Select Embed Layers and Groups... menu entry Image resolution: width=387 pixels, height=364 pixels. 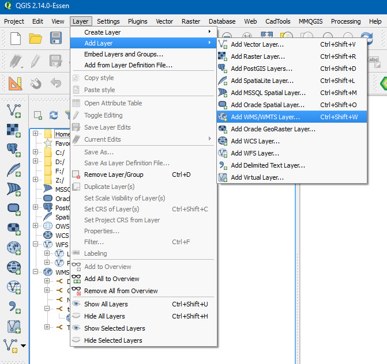pos(144,54)
